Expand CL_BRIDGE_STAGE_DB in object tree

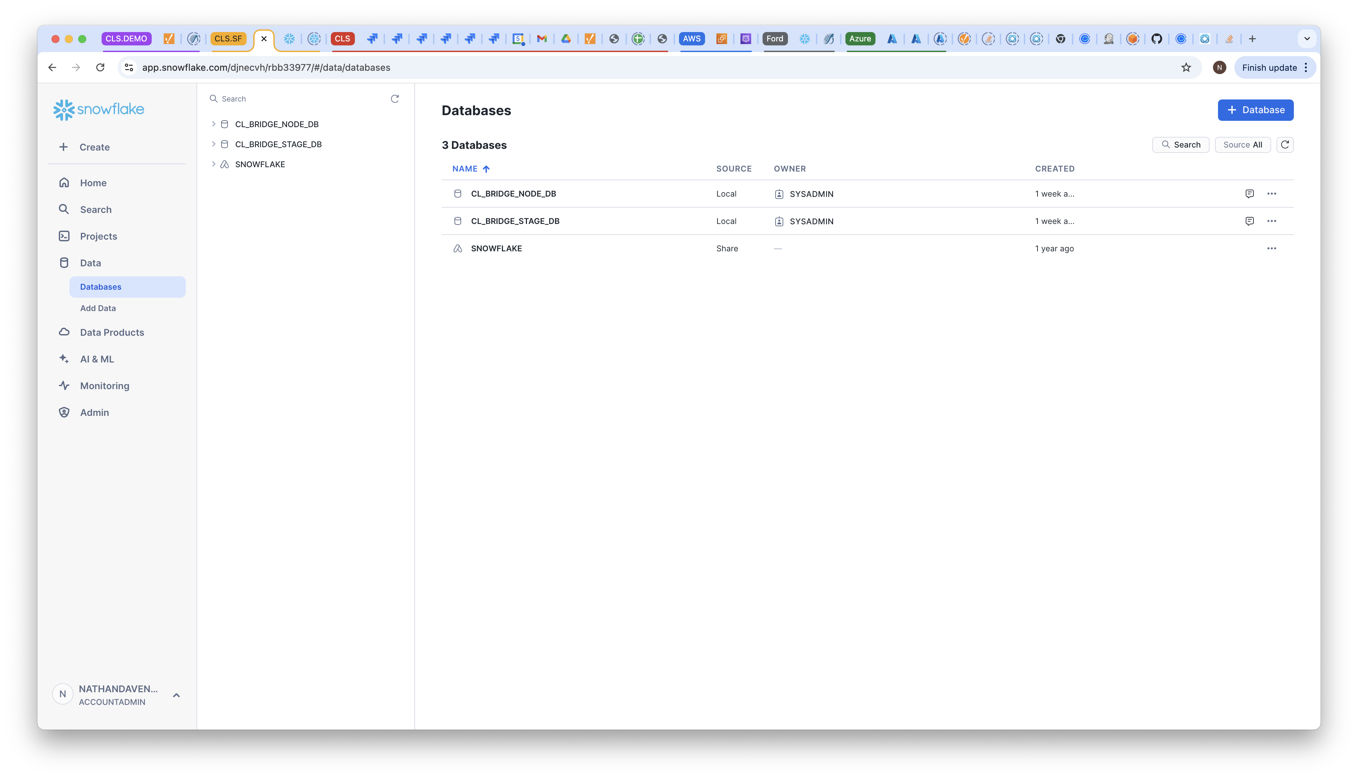(x=214, y=144)
